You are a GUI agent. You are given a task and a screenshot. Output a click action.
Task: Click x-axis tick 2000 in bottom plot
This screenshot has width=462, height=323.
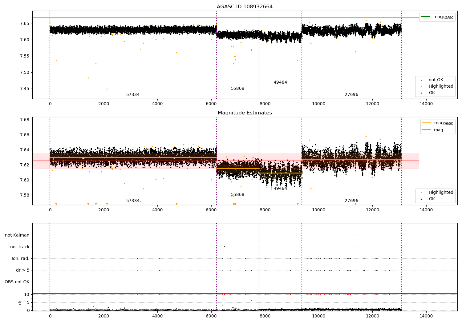point(104,316)
